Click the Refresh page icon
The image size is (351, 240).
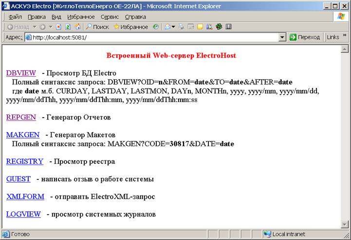coord(68,27)
